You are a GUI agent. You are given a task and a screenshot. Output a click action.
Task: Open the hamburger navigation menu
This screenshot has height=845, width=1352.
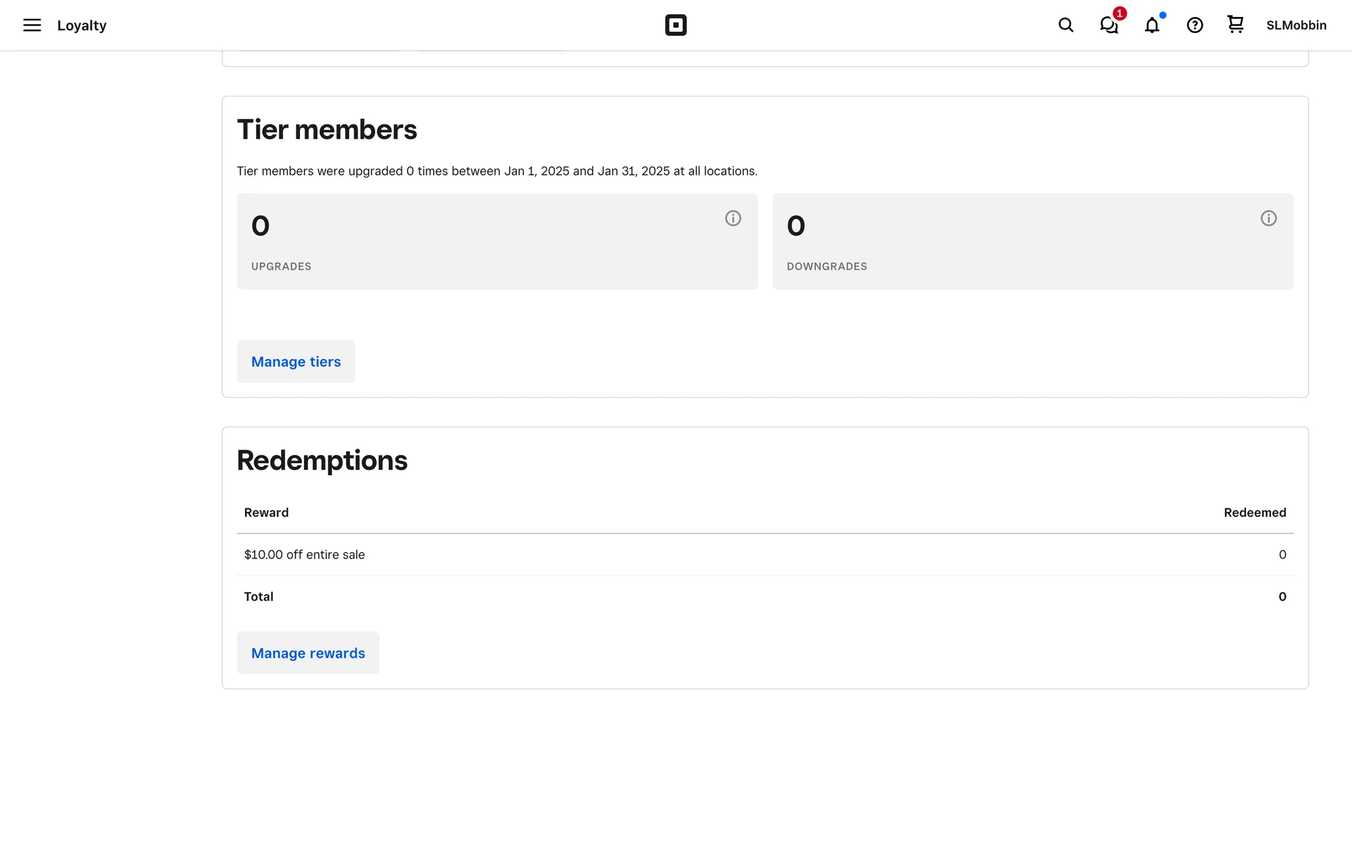(x=32, y=25)
